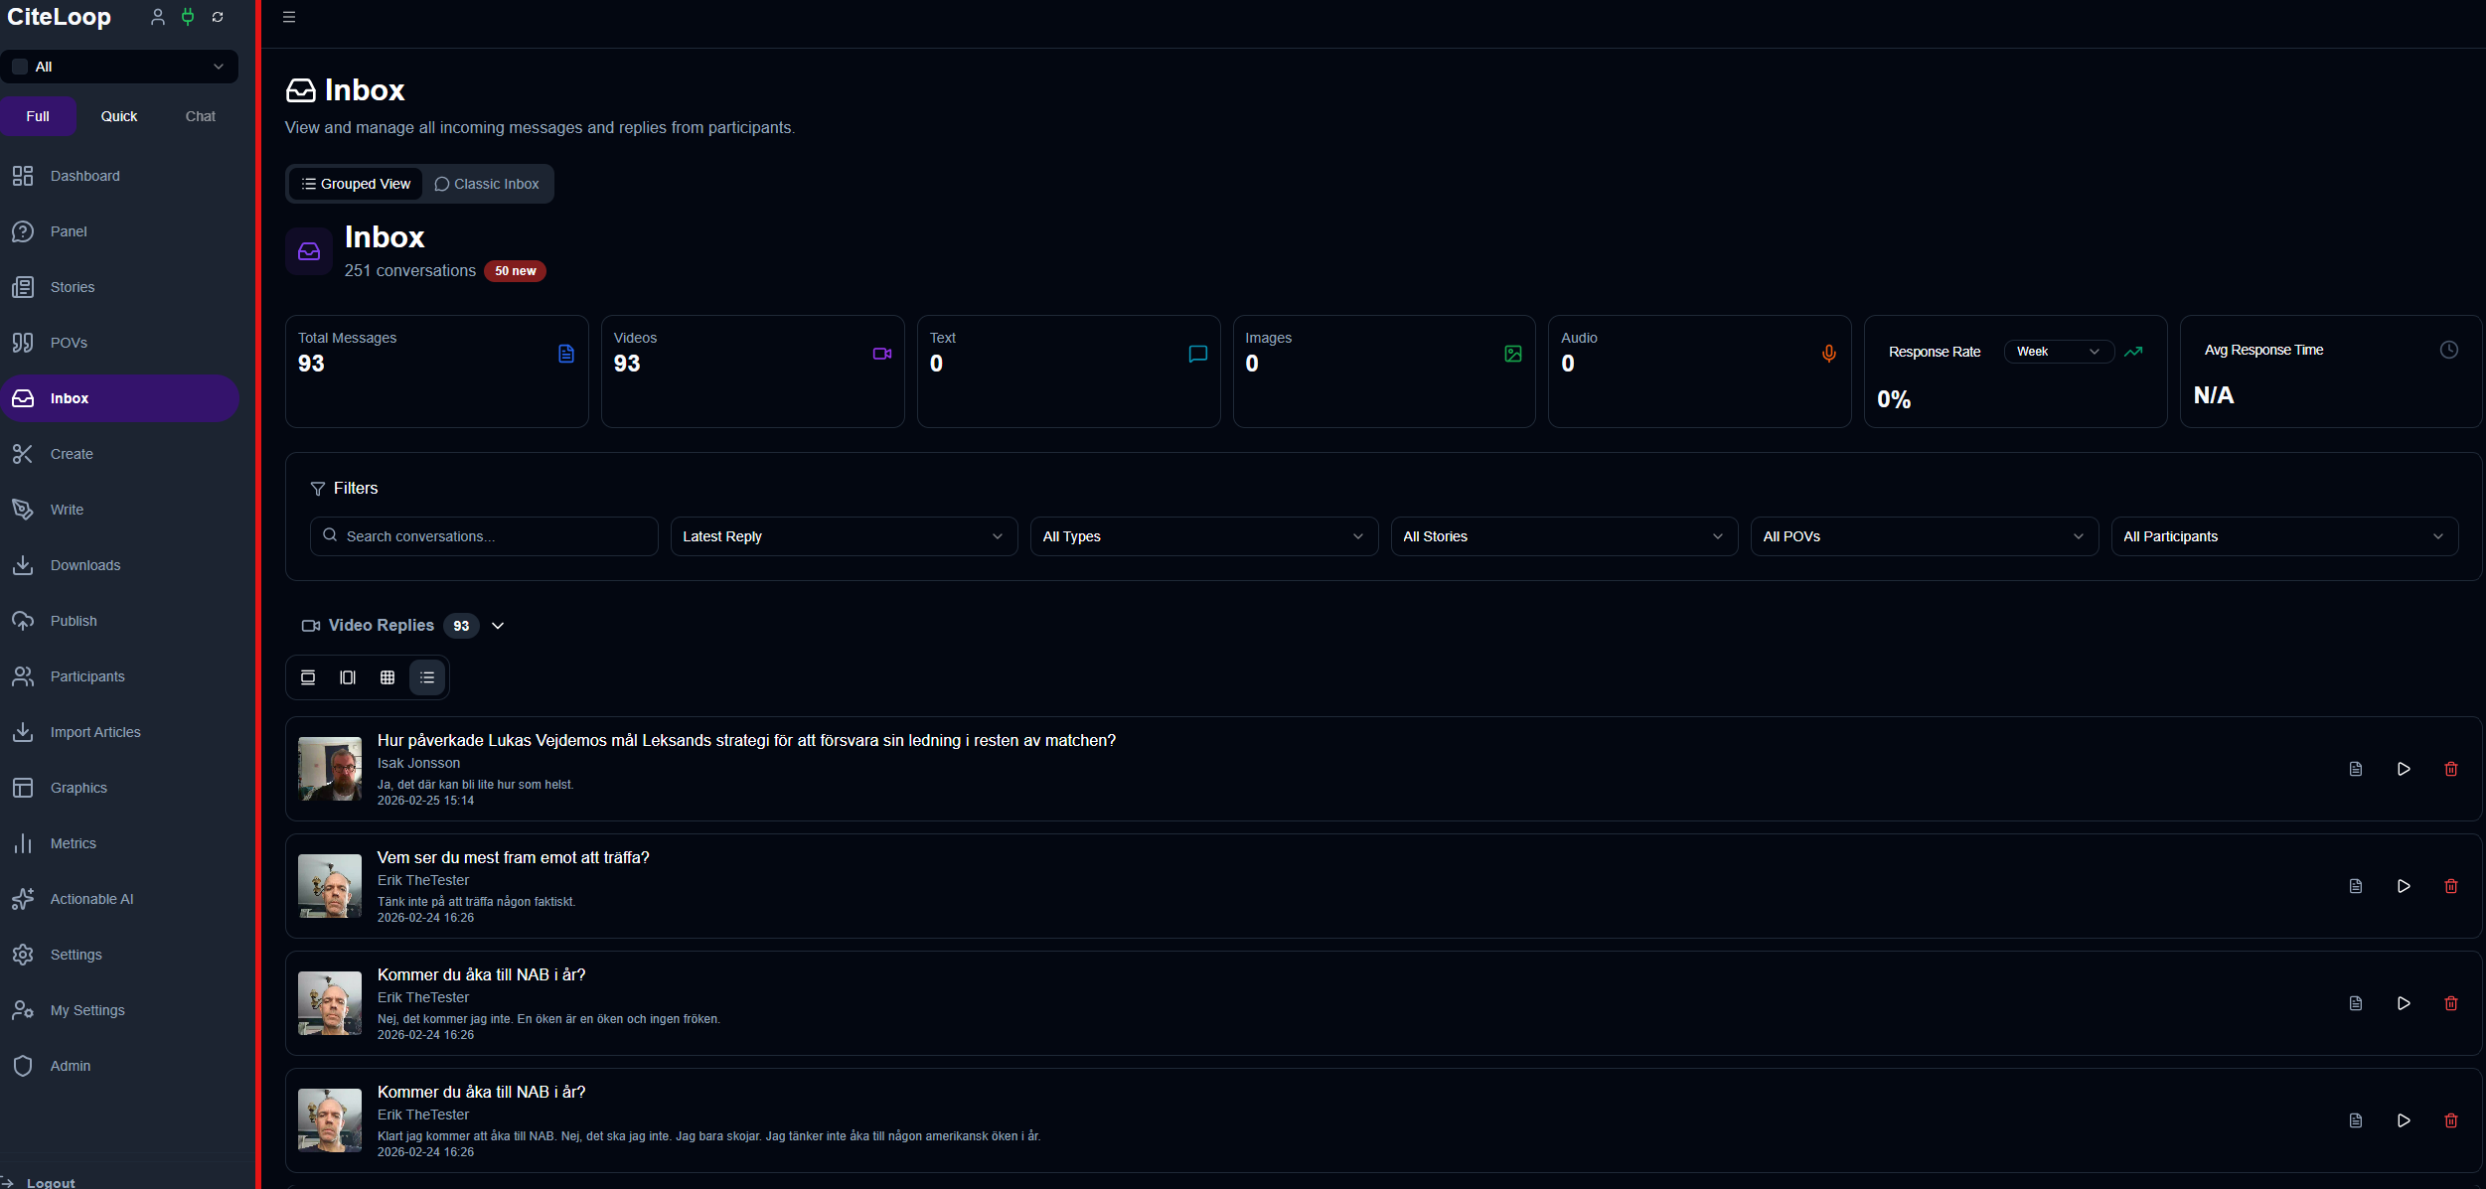Open Create in the sidebar
This screenshot has width=2486, height=1189.
119,454
